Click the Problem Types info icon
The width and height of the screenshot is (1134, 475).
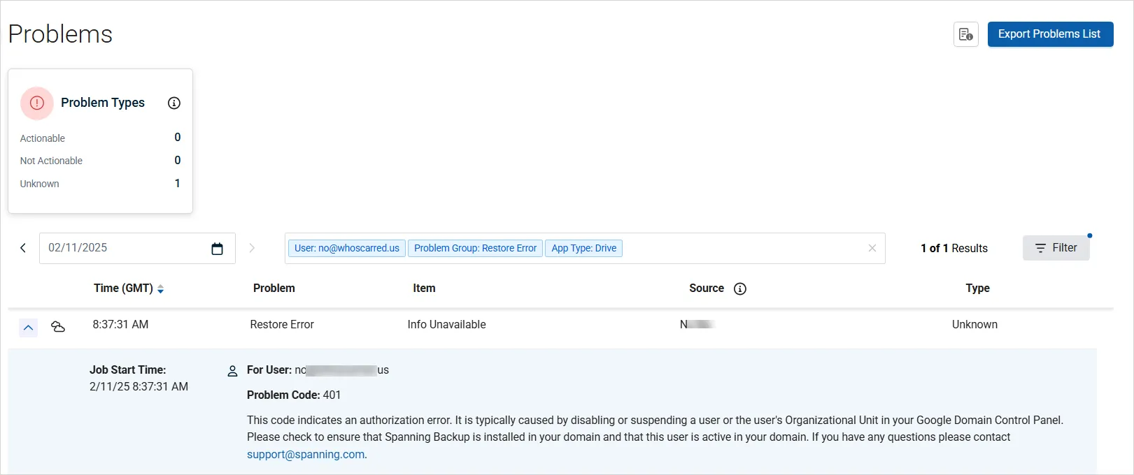(174, 103)
